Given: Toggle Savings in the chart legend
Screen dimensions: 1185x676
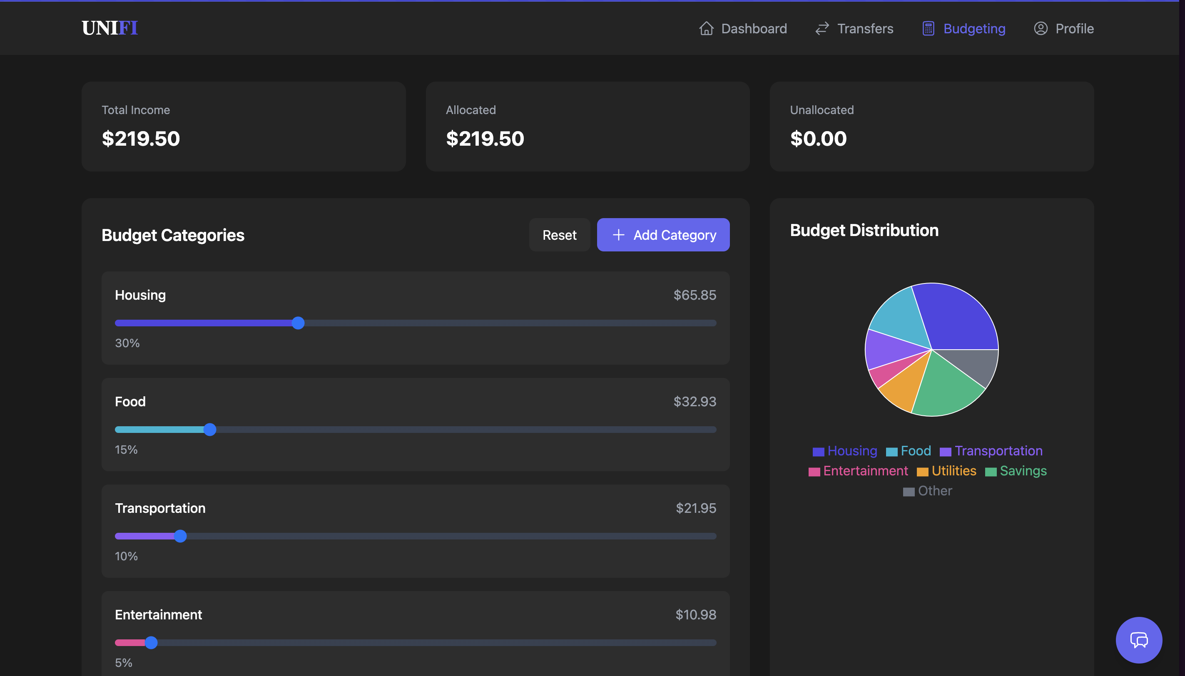Looking at the screenshot, I should point(1016,471).
